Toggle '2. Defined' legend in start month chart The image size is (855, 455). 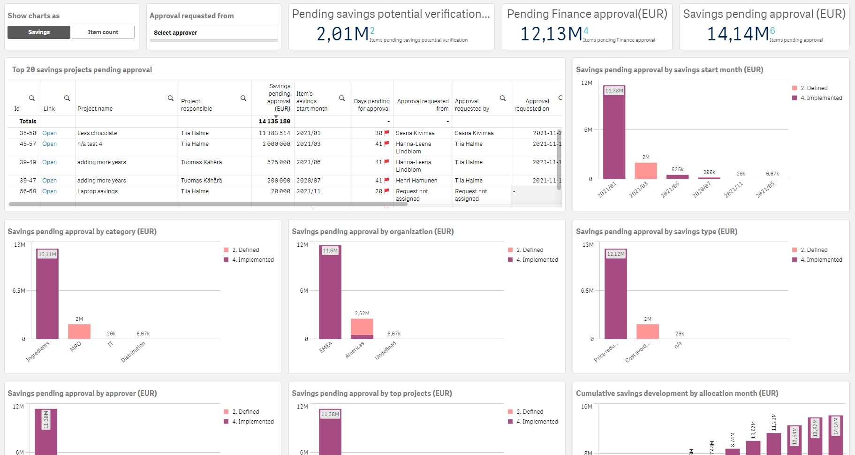pos(814,88)
